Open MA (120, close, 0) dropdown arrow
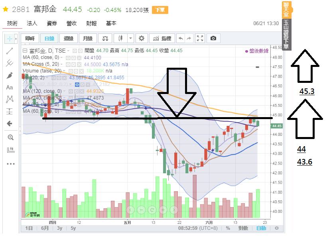The height and width of the screenshot is (239, 331). [x=64, y=91]
